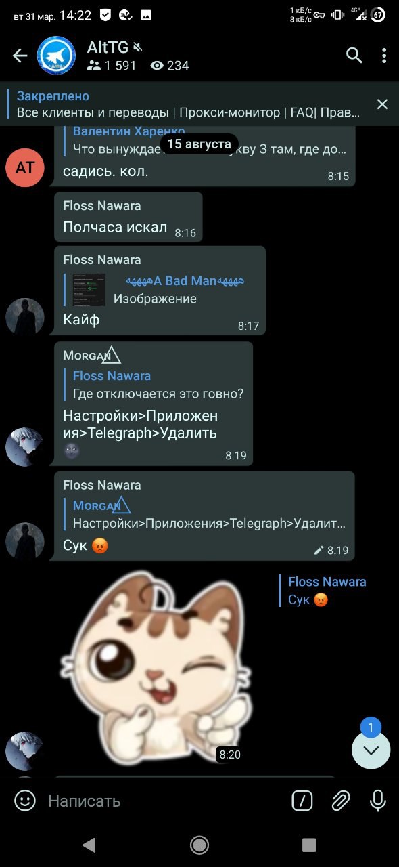Tap Android recent apps square button
This screenshot has height=867, width=399.
click(309, 844)
